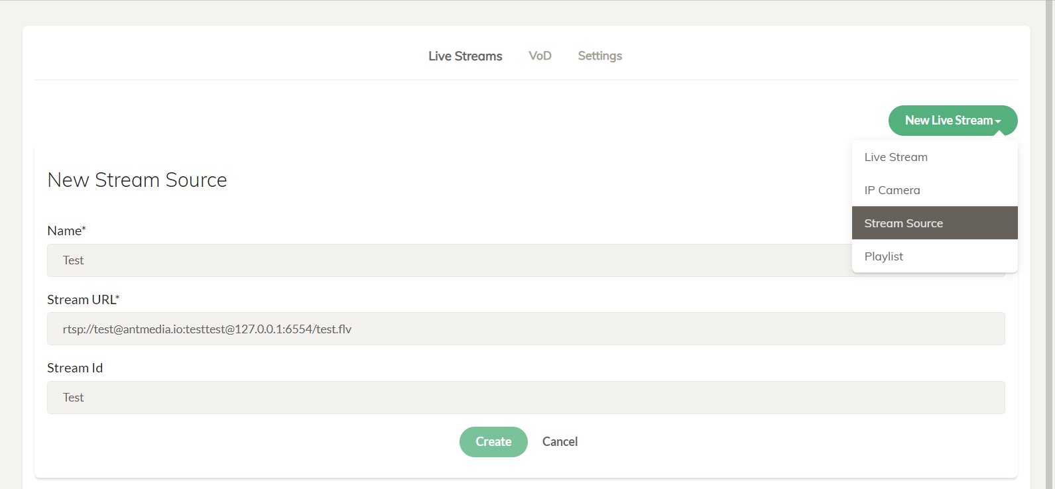Click the green Create button
Screen dimensions: 1055x489
493,442
